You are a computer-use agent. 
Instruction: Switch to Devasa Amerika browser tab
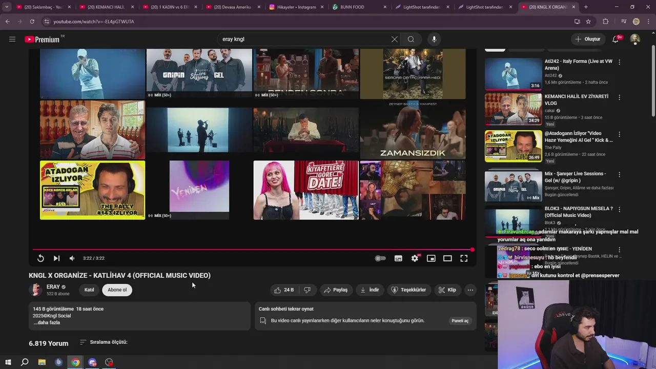pyautogui.click(x=233, y=7)
